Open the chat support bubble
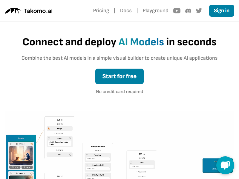 click(225, 165)
